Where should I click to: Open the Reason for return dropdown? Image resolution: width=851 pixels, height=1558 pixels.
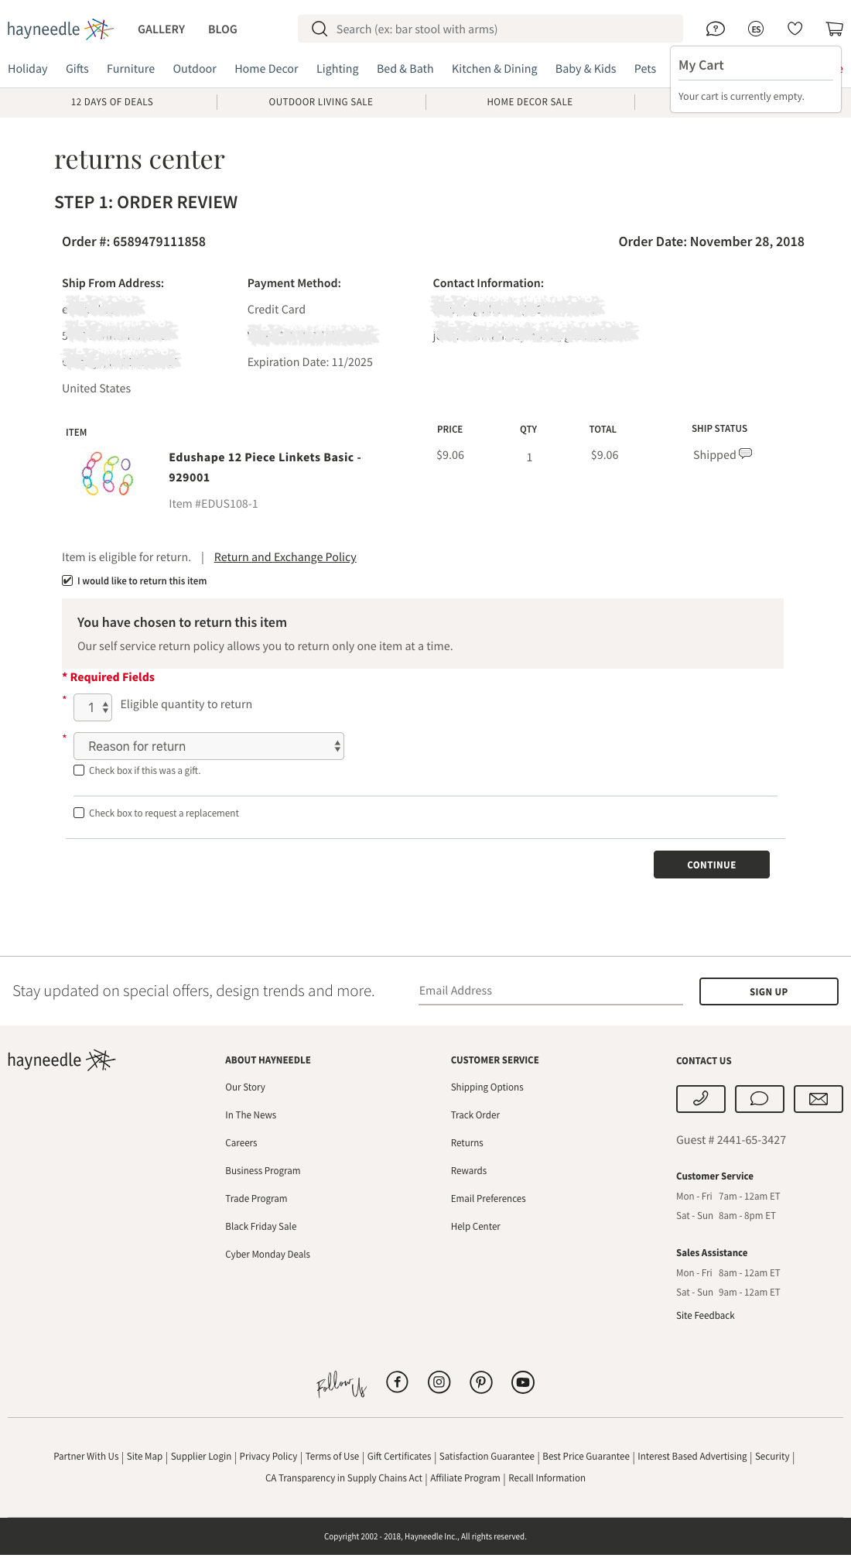208,745
